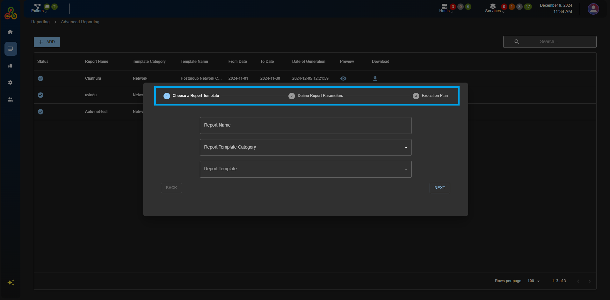Image resolution: width=610 pixels, height=300 pixels.
Task: Click the sparkle AI icon at sidebar bottom
Action: coord(11,282)
